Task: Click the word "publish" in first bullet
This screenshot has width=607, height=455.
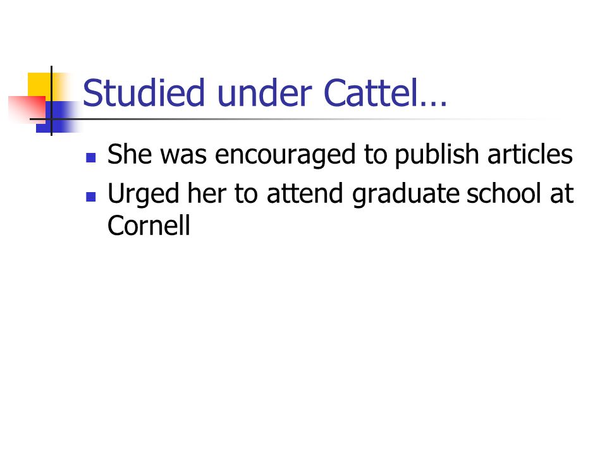Action: click(x=437, y=155)
